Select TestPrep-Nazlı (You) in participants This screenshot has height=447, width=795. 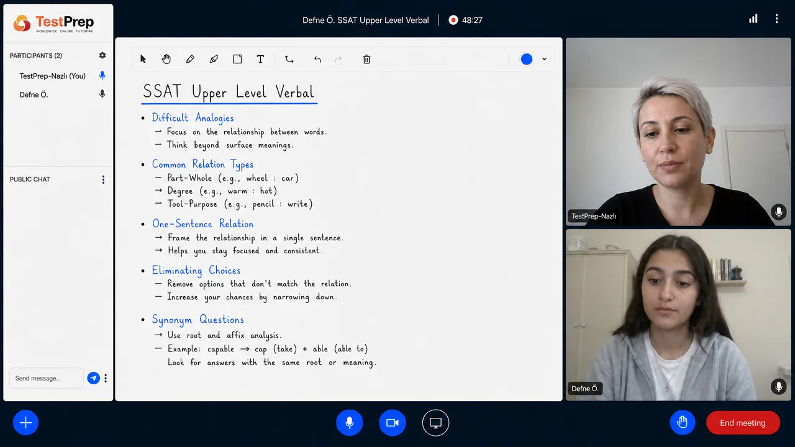point(53,76)
